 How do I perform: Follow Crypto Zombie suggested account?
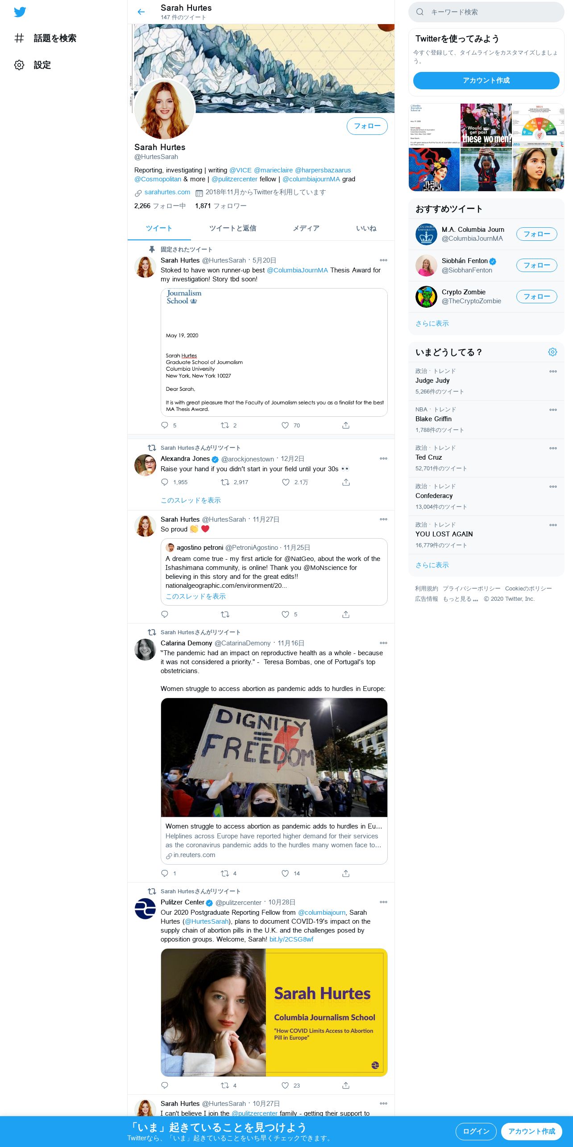click(536, 297)
